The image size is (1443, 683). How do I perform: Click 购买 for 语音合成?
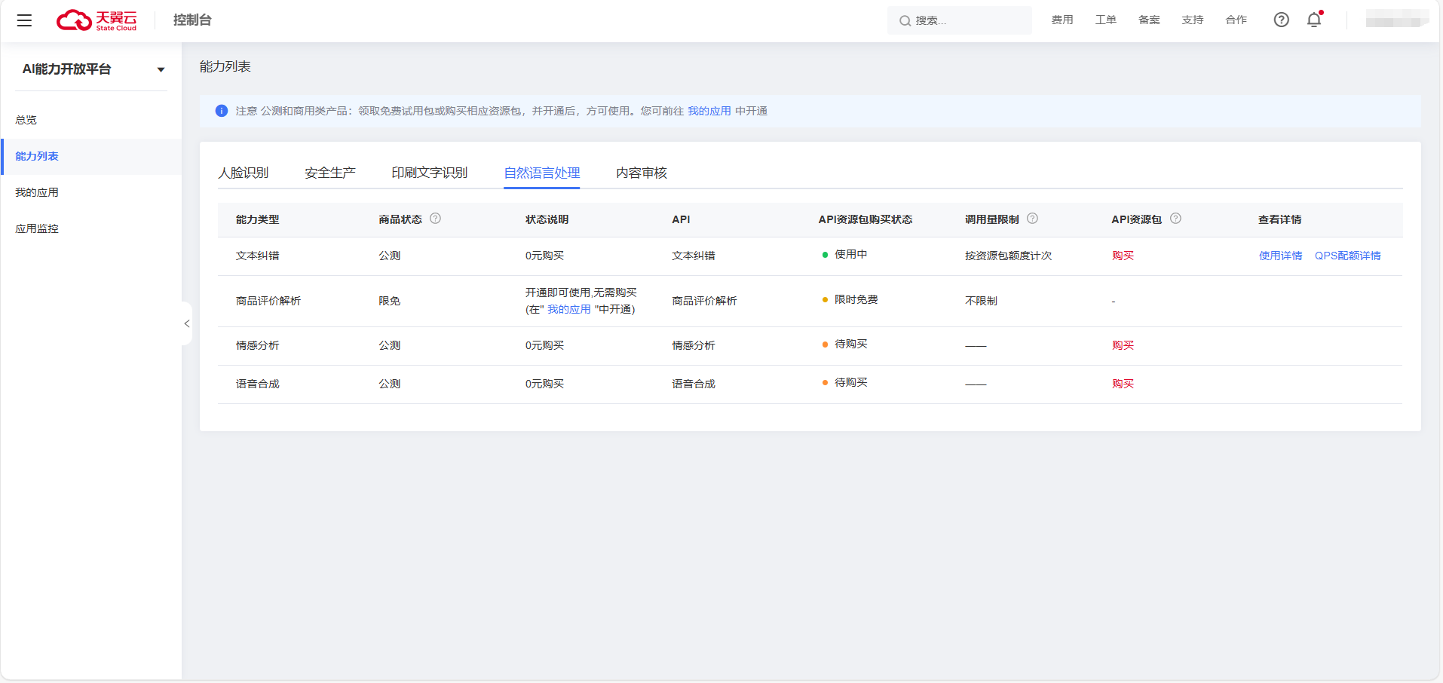click(x=1123, y=384)
